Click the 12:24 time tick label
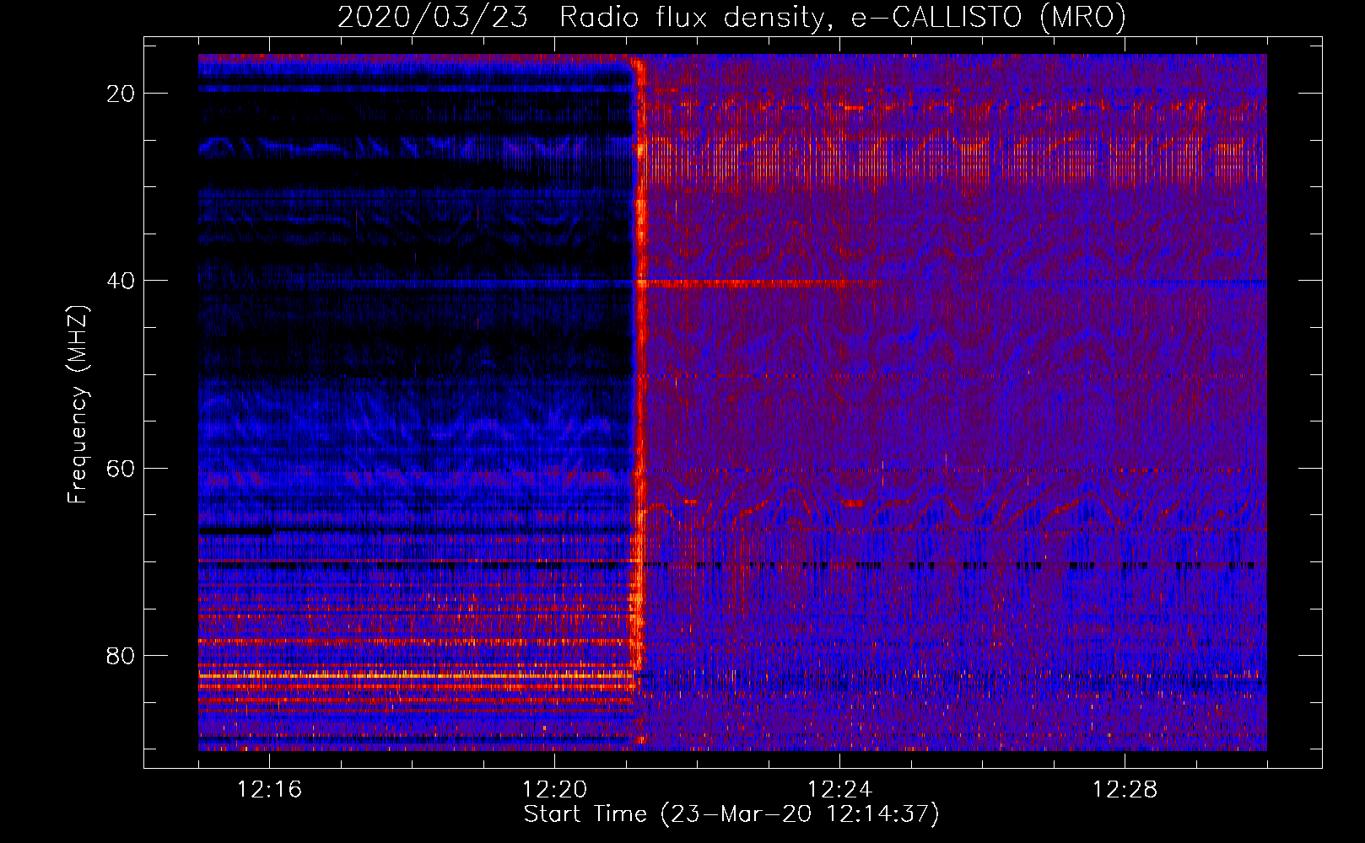This screenshot has width=1365, height=843. [839, 790]
